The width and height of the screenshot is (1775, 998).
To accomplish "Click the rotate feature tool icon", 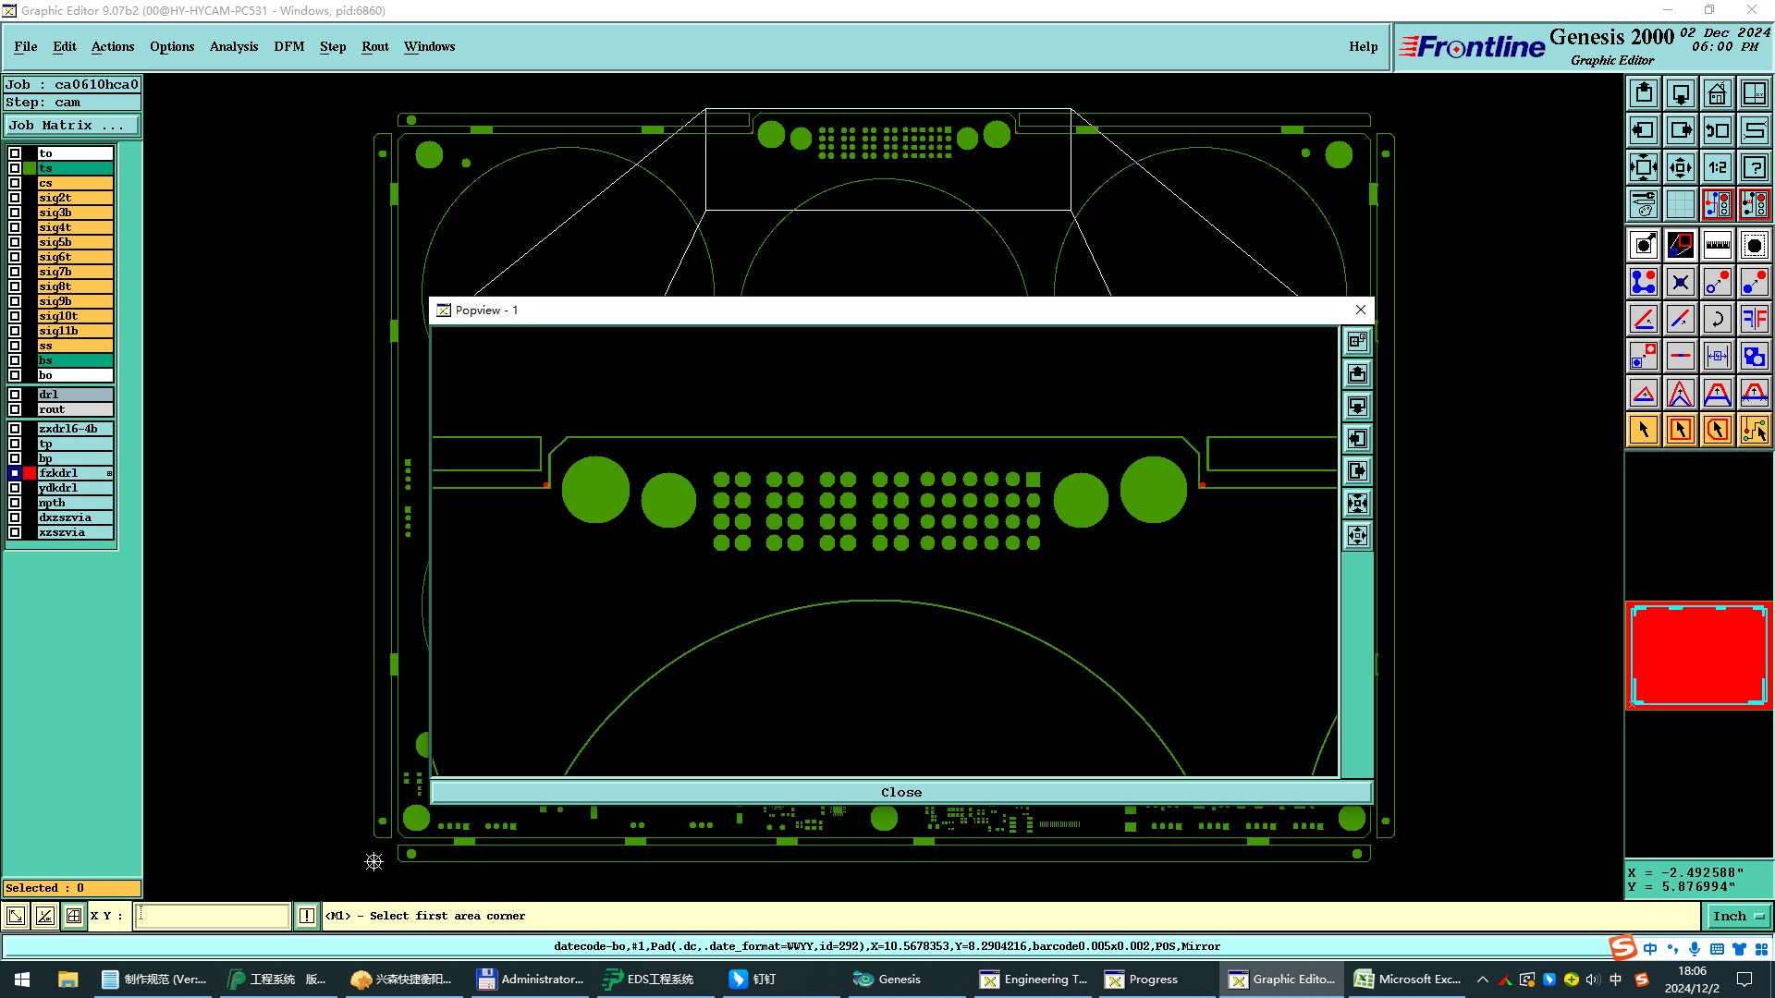I will pyautogui.click(x=1717, y=319).
